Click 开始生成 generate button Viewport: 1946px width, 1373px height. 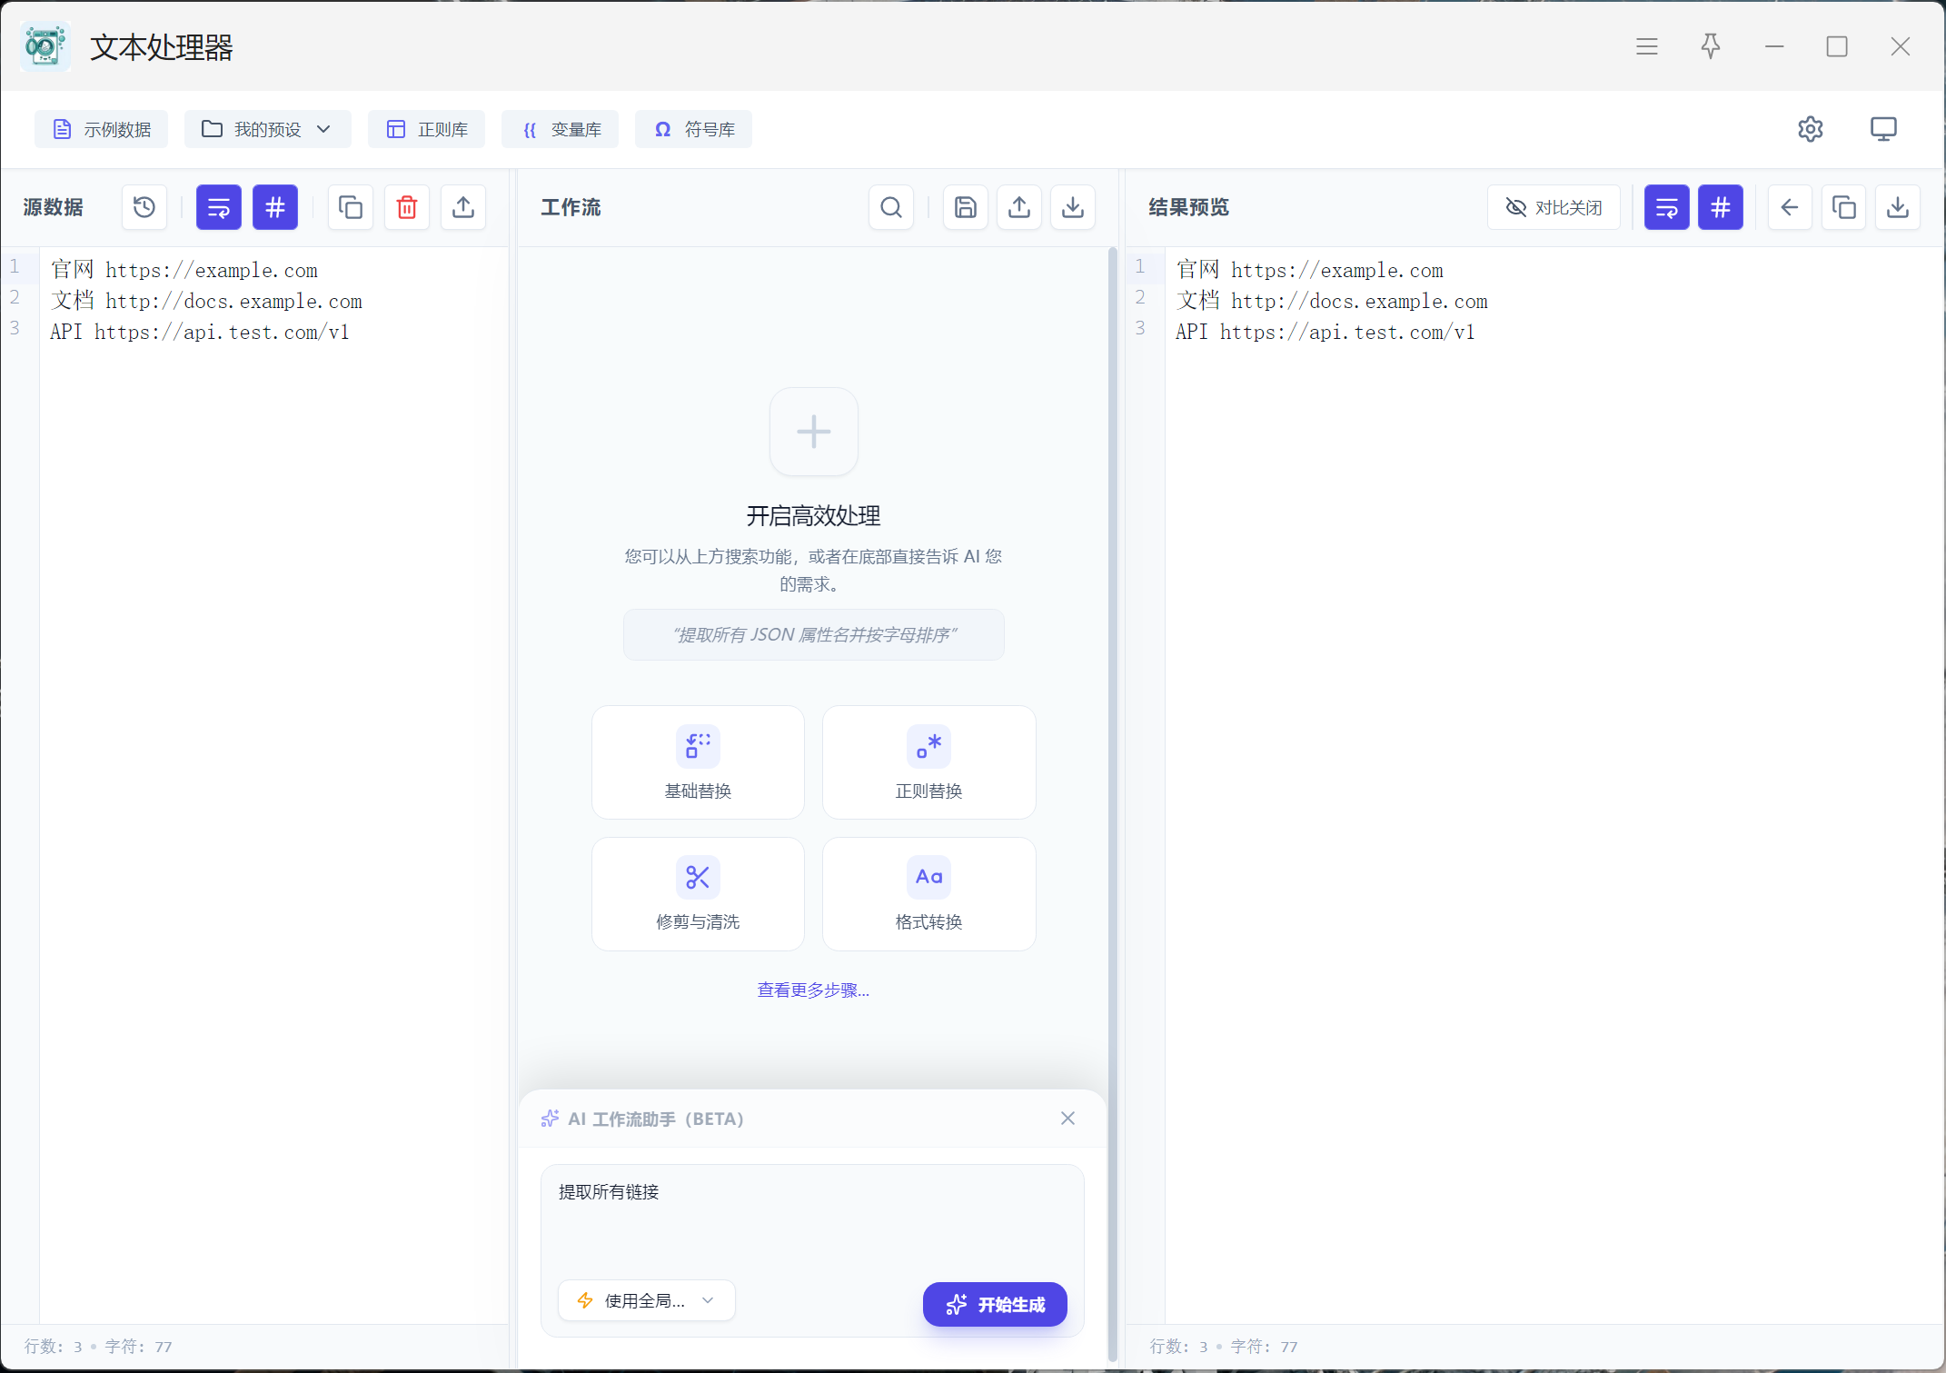(995, 1304)
